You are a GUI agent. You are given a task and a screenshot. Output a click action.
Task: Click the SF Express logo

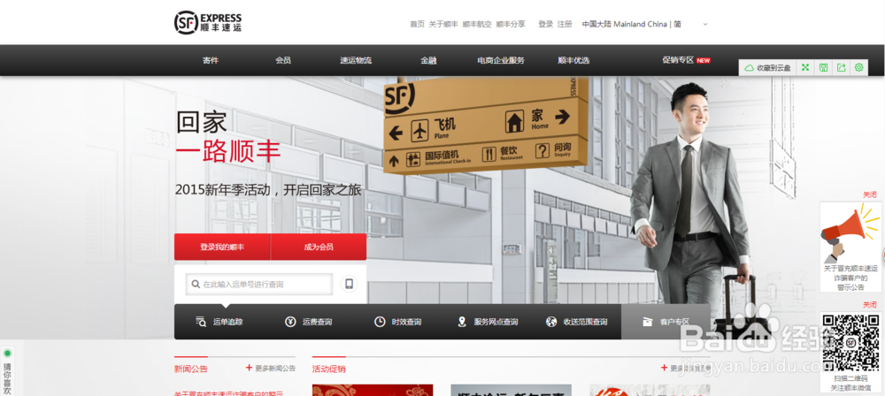tap(208, 23)
